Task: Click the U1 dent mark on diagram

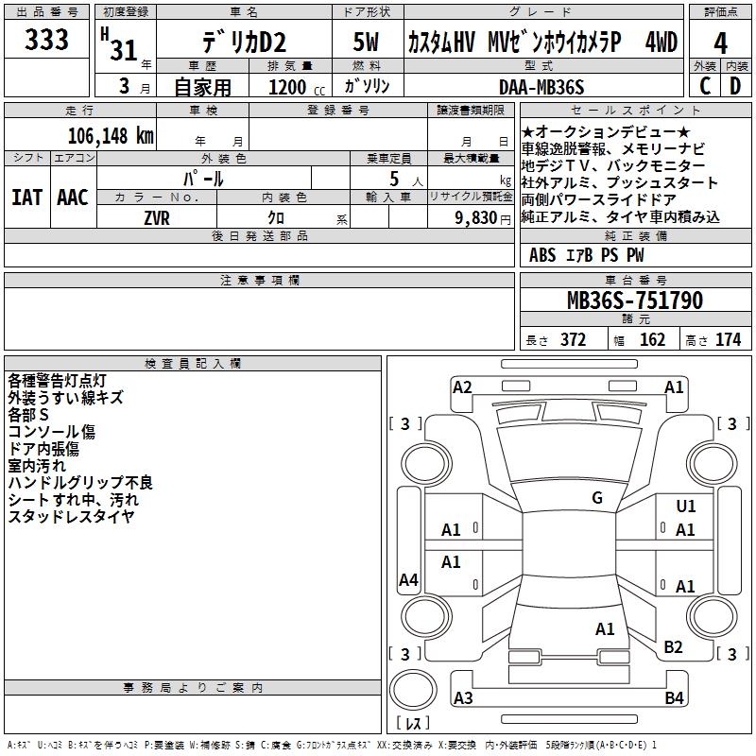Action: [x=685, y=507]
